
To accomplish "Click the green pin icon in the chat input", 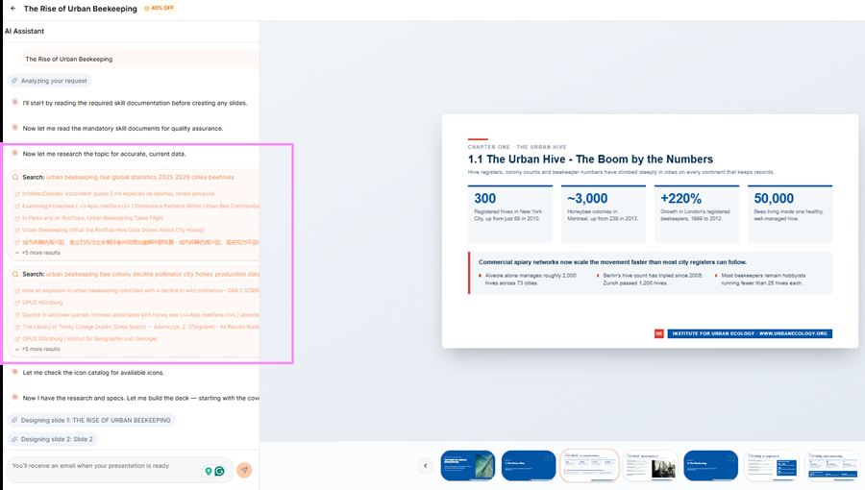I will pos(209,471).
